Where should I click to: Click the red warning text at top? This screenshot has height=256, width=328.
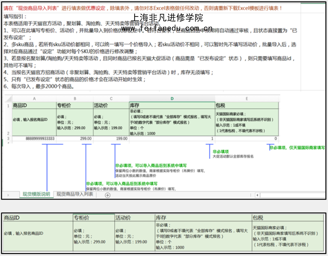(143, 8)
